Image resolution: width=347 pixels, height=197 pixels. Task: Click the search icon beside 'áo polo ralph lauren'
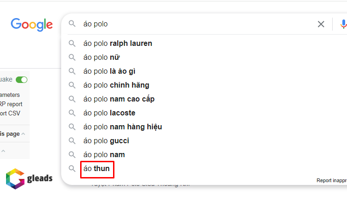tap(72, 44)
